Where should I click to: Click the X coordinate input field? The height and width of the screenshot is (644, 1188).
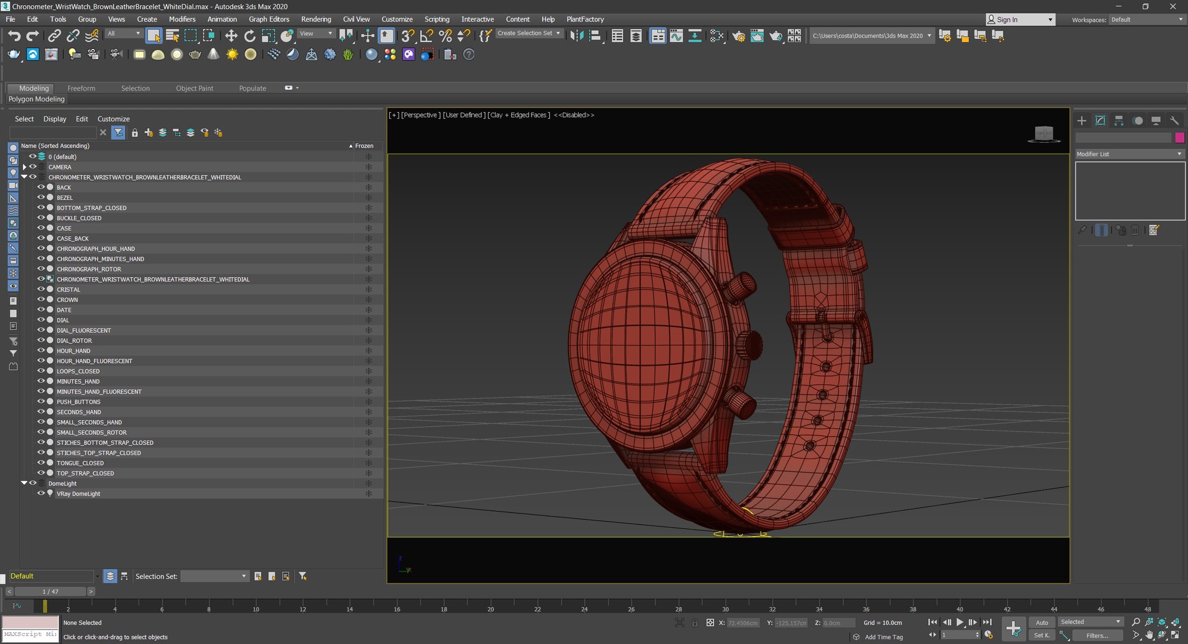click(x=742, y=623)
